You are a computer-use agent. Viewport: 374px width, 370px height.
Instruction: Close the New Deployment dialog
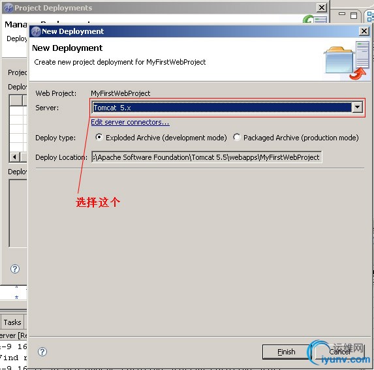pos(364,31)
